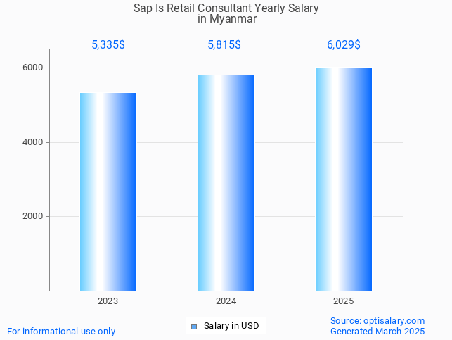Click the 2024 x-axis label
Viewport: 452px width, 340px height.
[226, 301]
